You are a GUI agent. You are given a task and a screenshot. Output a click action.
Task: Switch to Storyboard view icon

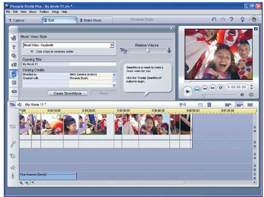point(228,105)
